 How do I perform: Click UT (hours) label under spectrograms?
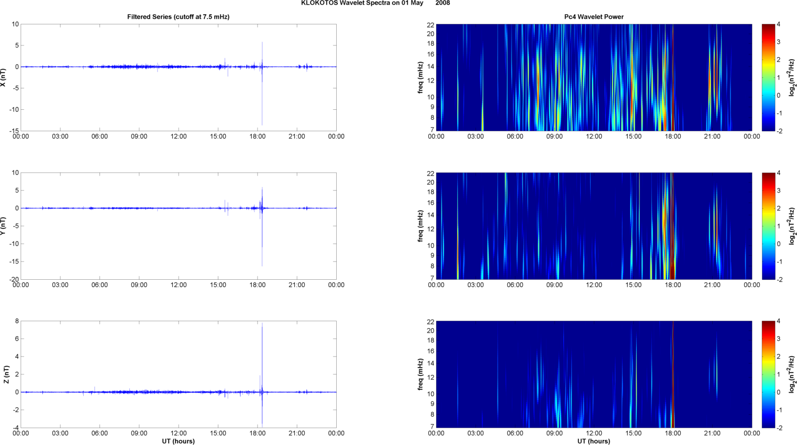593,441
